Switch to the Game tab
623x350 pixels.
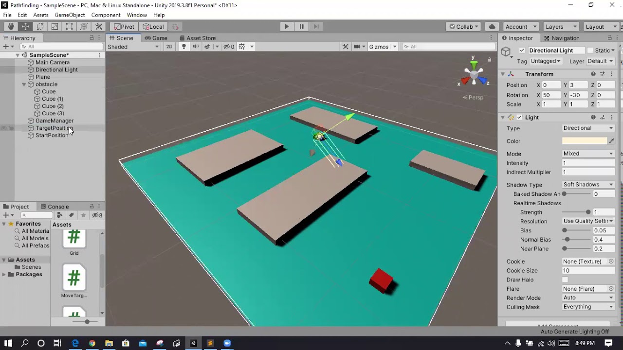click(x=156, y=38)
